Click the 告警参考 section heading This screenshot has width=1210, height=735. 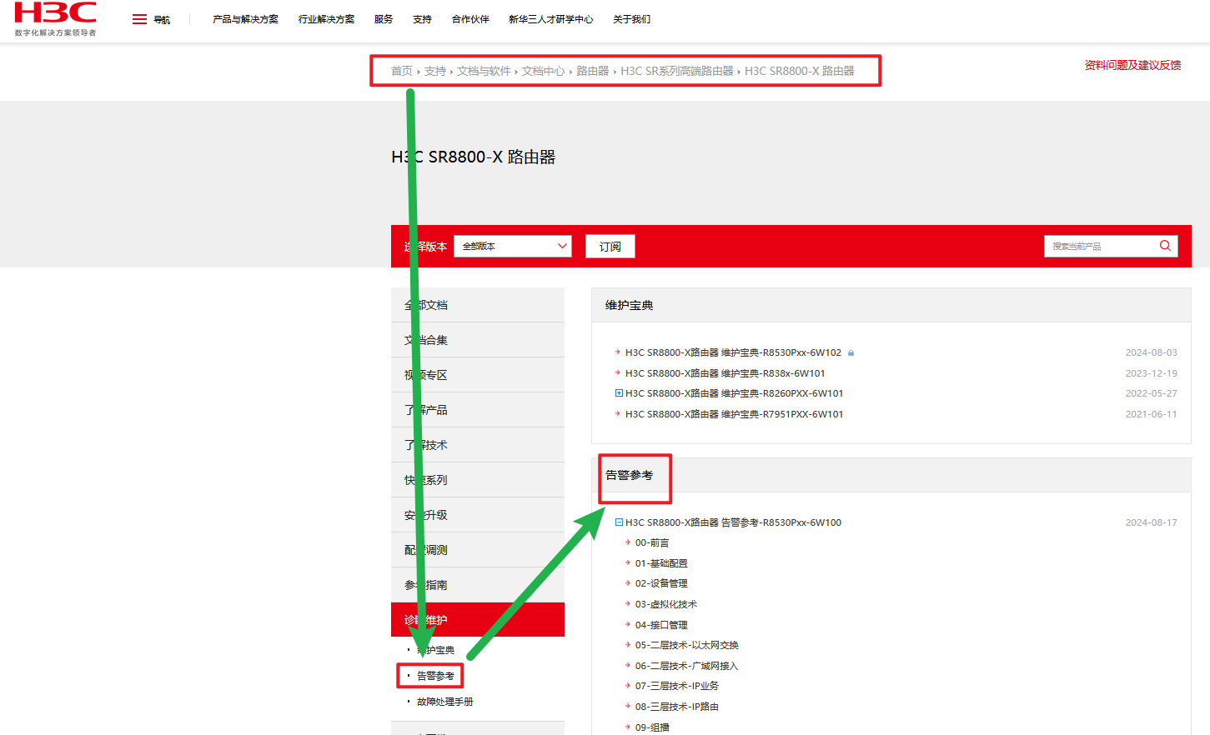[630, 475]
